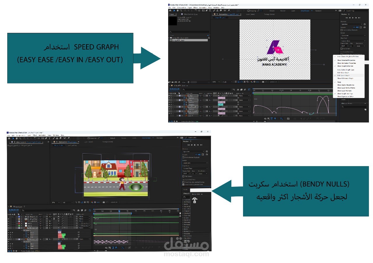Click the Bendy Nulls script button icon
Image resolution: width=373 pixels, height=263 pixels.
coord(195,200)
